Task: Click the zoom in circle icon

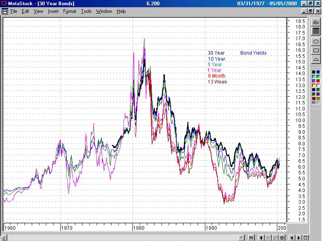Action: tap(282, 238)
